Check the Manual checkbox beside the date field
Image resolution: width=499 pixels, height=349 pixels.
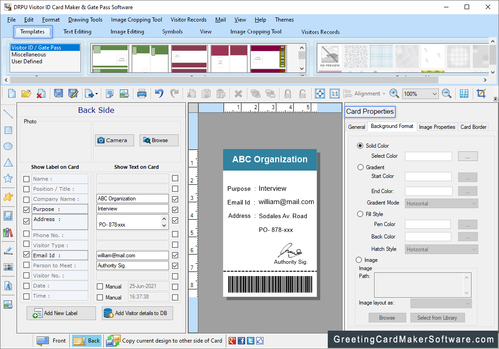point(100,287)
